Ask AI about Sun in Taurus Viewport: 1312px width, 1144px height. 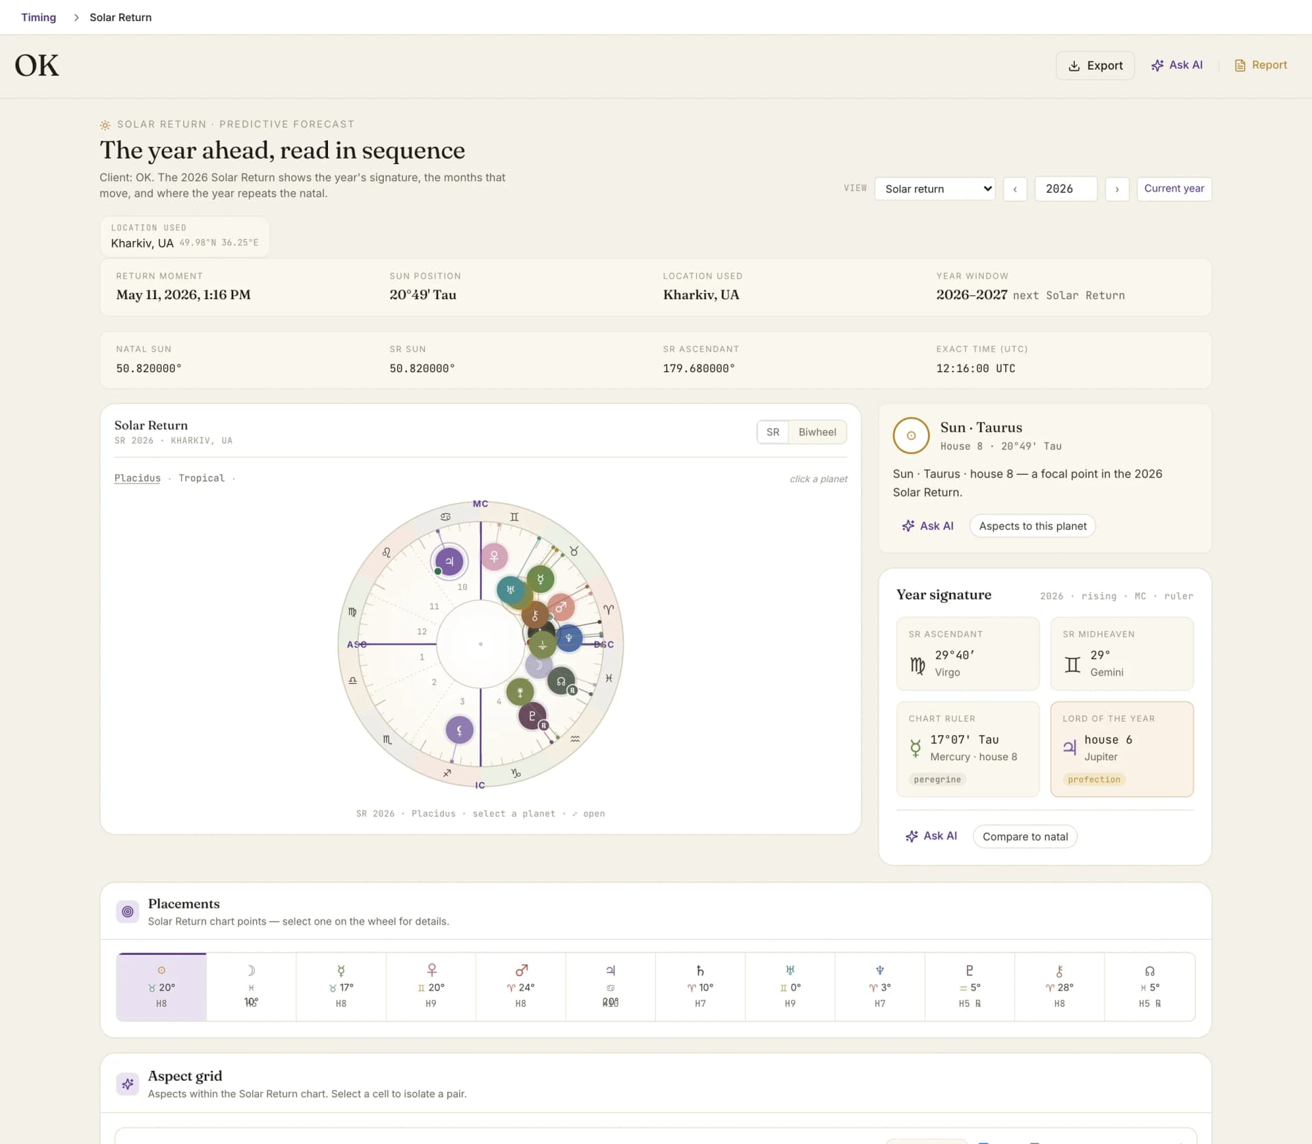tap(927, 526)
